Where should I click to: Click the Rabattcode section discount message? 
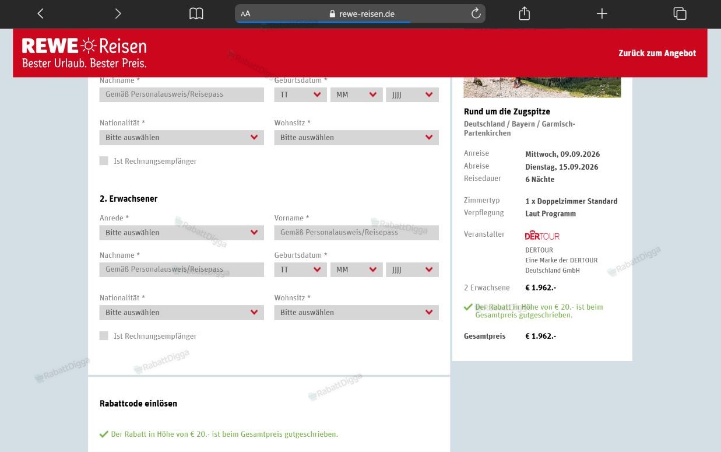pos(219,435)
